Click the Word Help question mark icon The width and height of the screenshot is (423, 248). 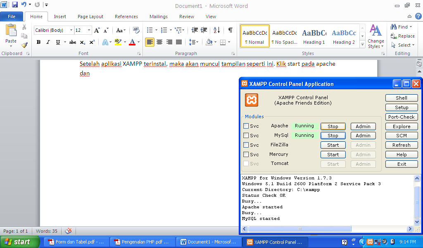tap(418, 16)
